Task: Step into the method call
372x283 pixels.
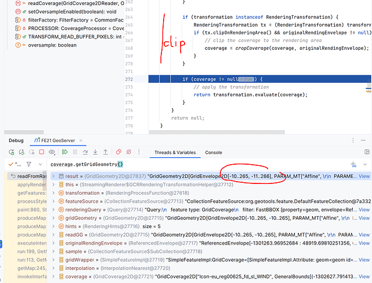Action: [x=95, y=152]
